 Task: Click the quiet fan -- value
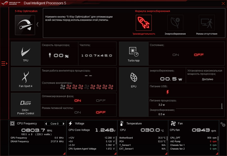(x=88, y=76)
